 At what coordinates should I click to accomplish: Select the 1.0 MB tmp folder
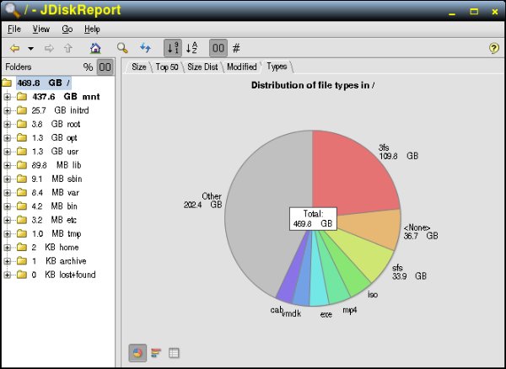coord(57,233)
